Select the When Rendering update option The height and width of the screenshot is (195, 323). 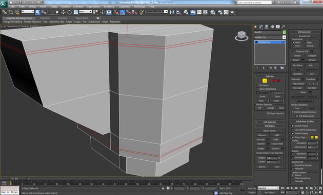point(293,178)
